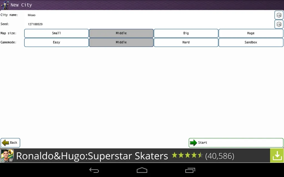Select Middle map size

(121, 33)
